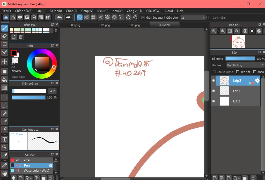The width and height of the screenshot is (265, 180).
Task: Enable circle snap guide
Action: pos(114,17)
